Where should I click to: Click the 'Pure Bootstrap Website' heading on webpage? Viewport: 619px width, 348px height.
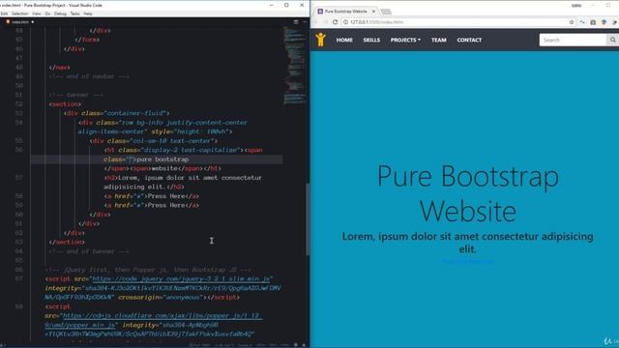[x=468, y=193]
